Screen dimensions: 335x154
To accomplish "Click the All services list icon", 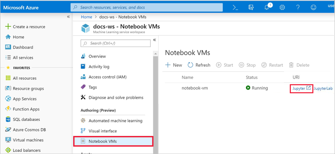I will pyautogui.click(x=8, y=57).
